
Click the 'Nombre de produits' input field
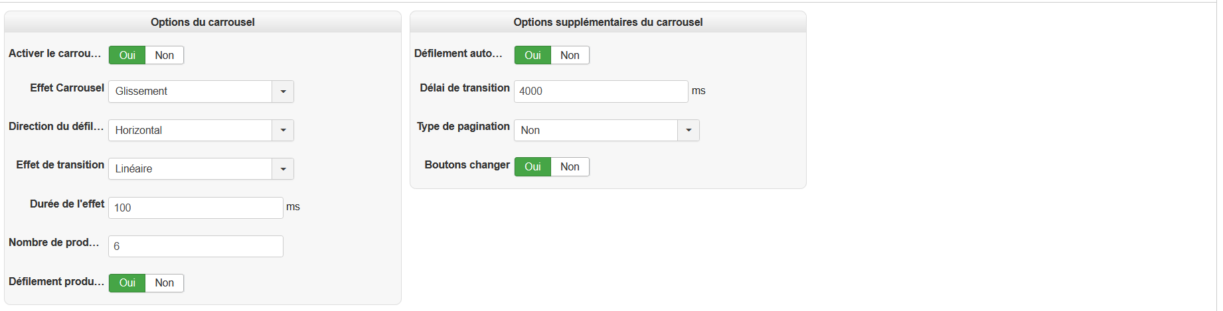coord(195,246)
